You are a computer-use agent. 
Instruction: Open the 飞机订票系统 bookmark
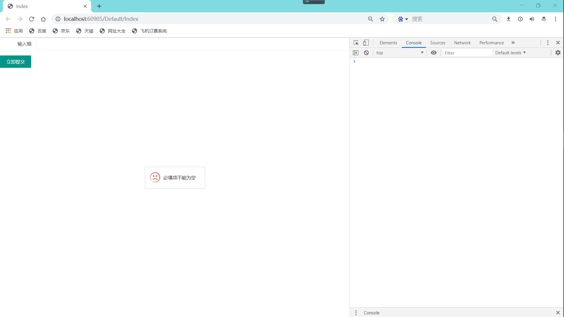click(x=153, y=31)
